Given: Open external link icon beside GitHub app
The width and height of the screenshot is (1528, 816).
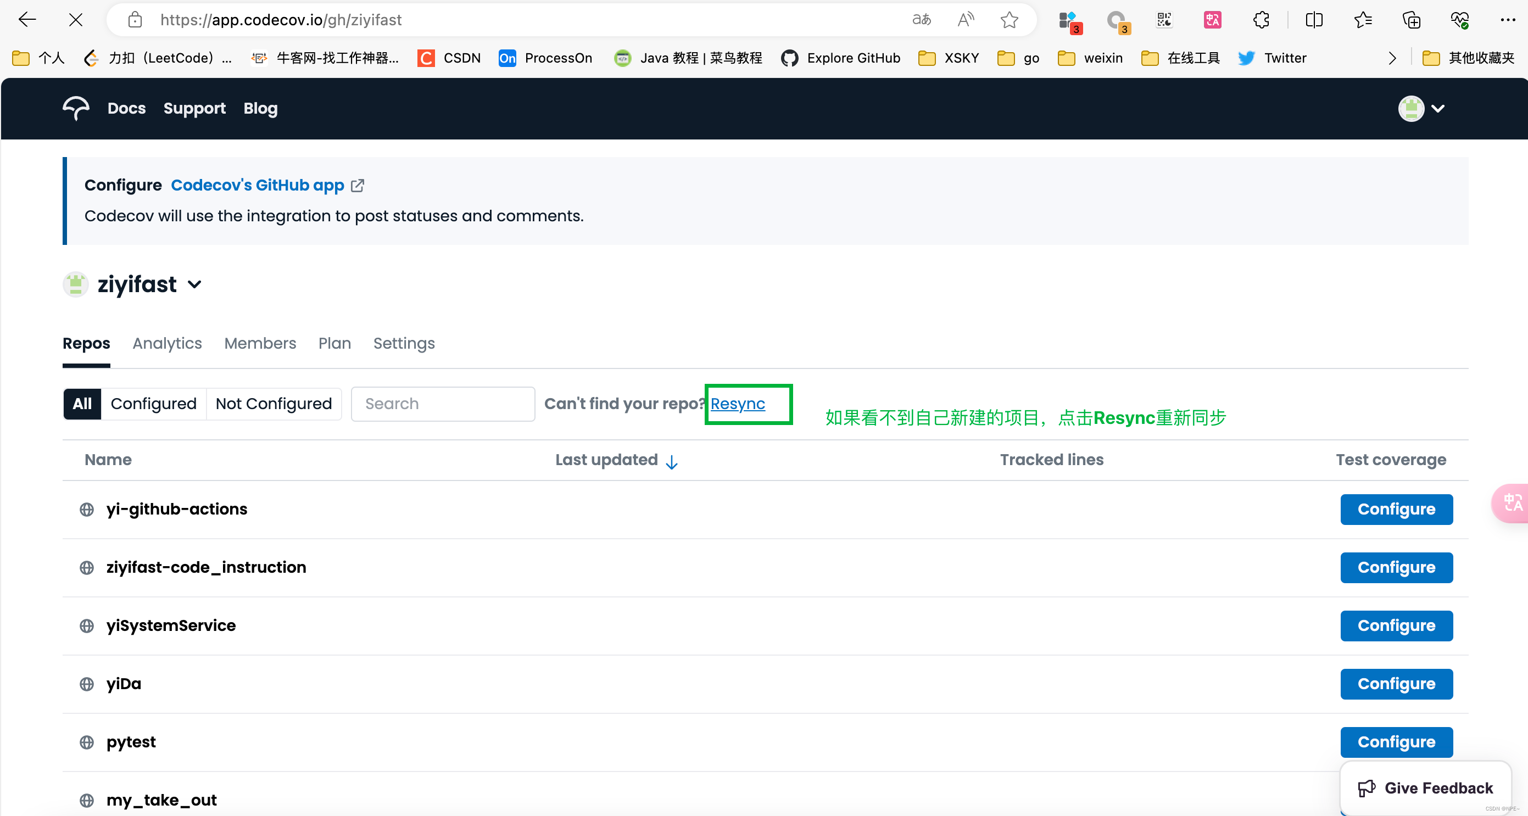Looking at the screenshot, I should click(x=357, y=186).
